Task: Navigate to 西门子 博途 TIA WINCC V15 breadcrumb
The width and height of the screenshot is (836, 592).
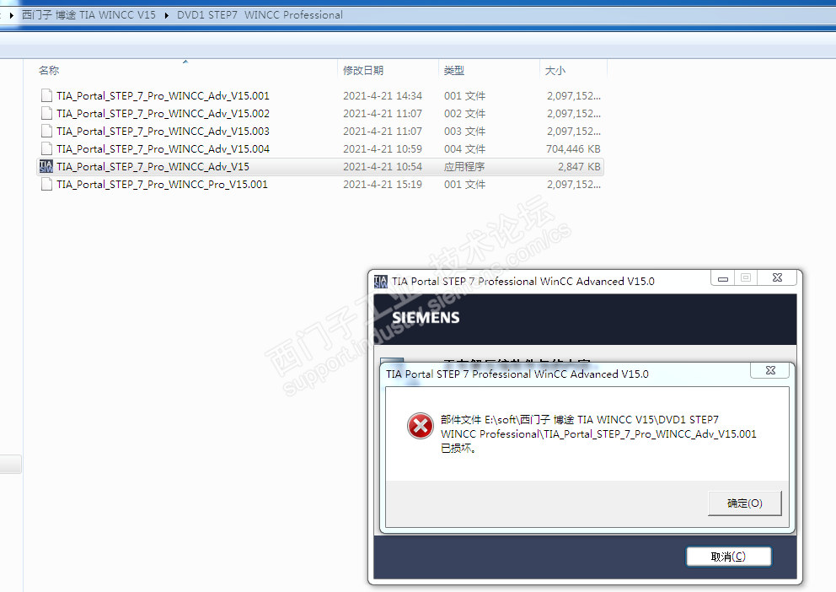Action: pos(88,15)
